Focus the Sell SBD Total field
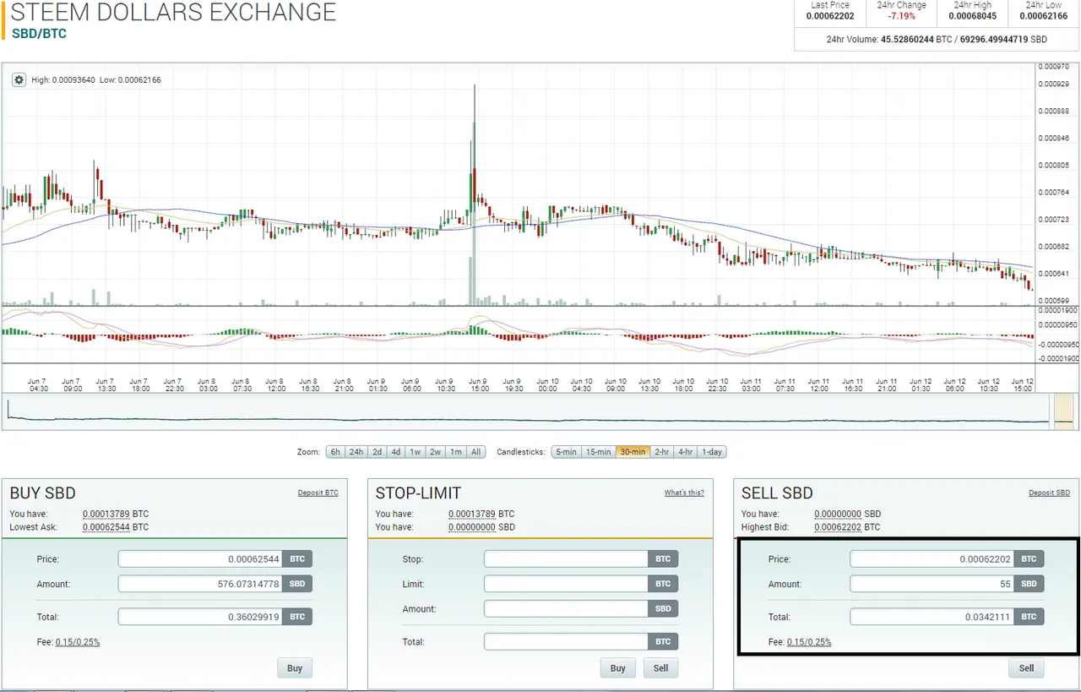The height and width of the screenshot is (692, 1081). coord(932,617)
